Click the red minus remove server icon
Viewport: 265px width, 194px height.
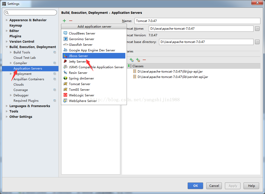pyautogui.click(x=71, y=21)
